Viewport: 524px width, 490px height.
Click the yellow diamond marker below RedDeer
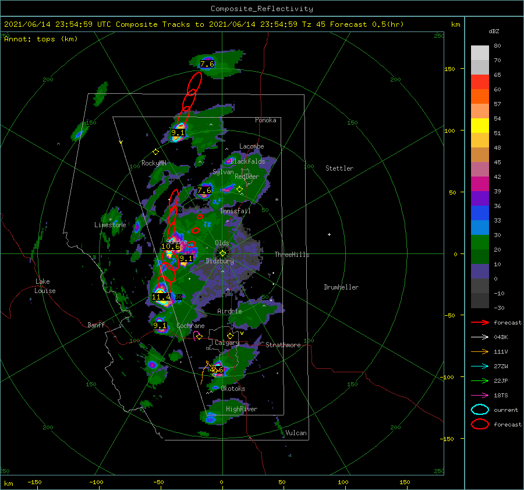pyautogui.click(x=239, y=189)
